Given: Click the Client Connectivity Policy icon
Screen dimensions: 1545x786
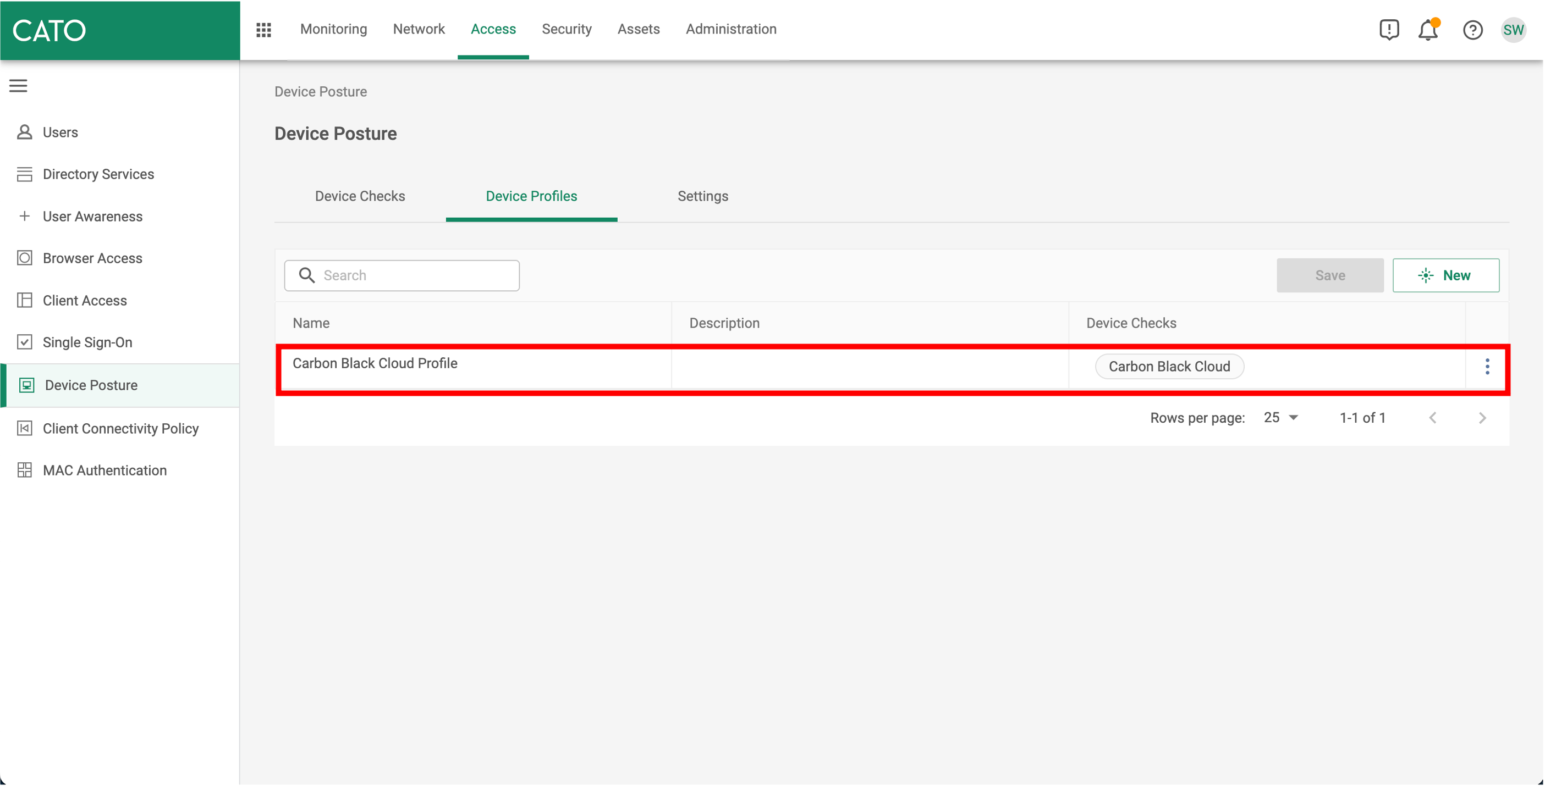Looking at the screenshot, I should [25, 428].
